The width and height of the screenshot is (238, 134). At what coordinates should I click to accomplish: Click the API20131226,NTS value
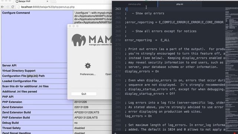tap(86, 118)
